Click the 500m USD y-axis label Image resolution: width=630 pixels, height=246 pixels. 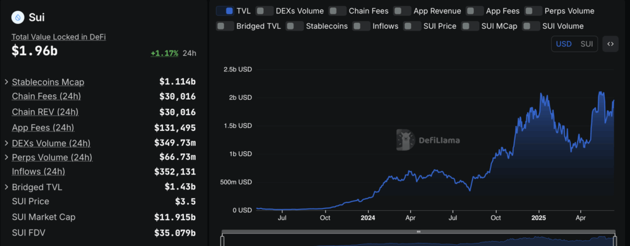[236, 182]
